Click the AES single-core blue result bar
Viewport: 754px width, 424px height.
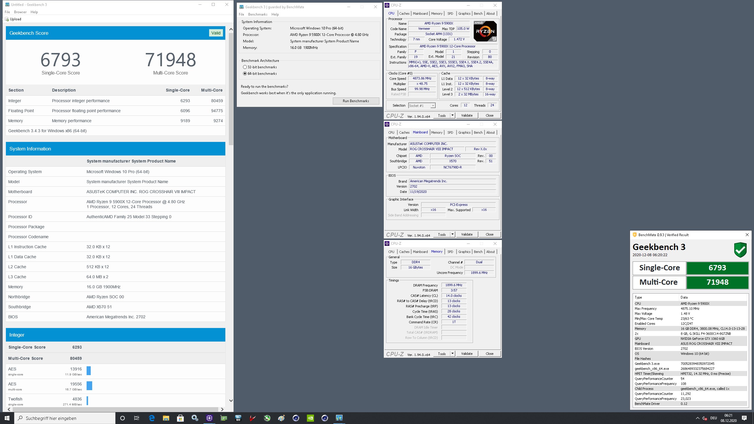(x=89, y=370)
